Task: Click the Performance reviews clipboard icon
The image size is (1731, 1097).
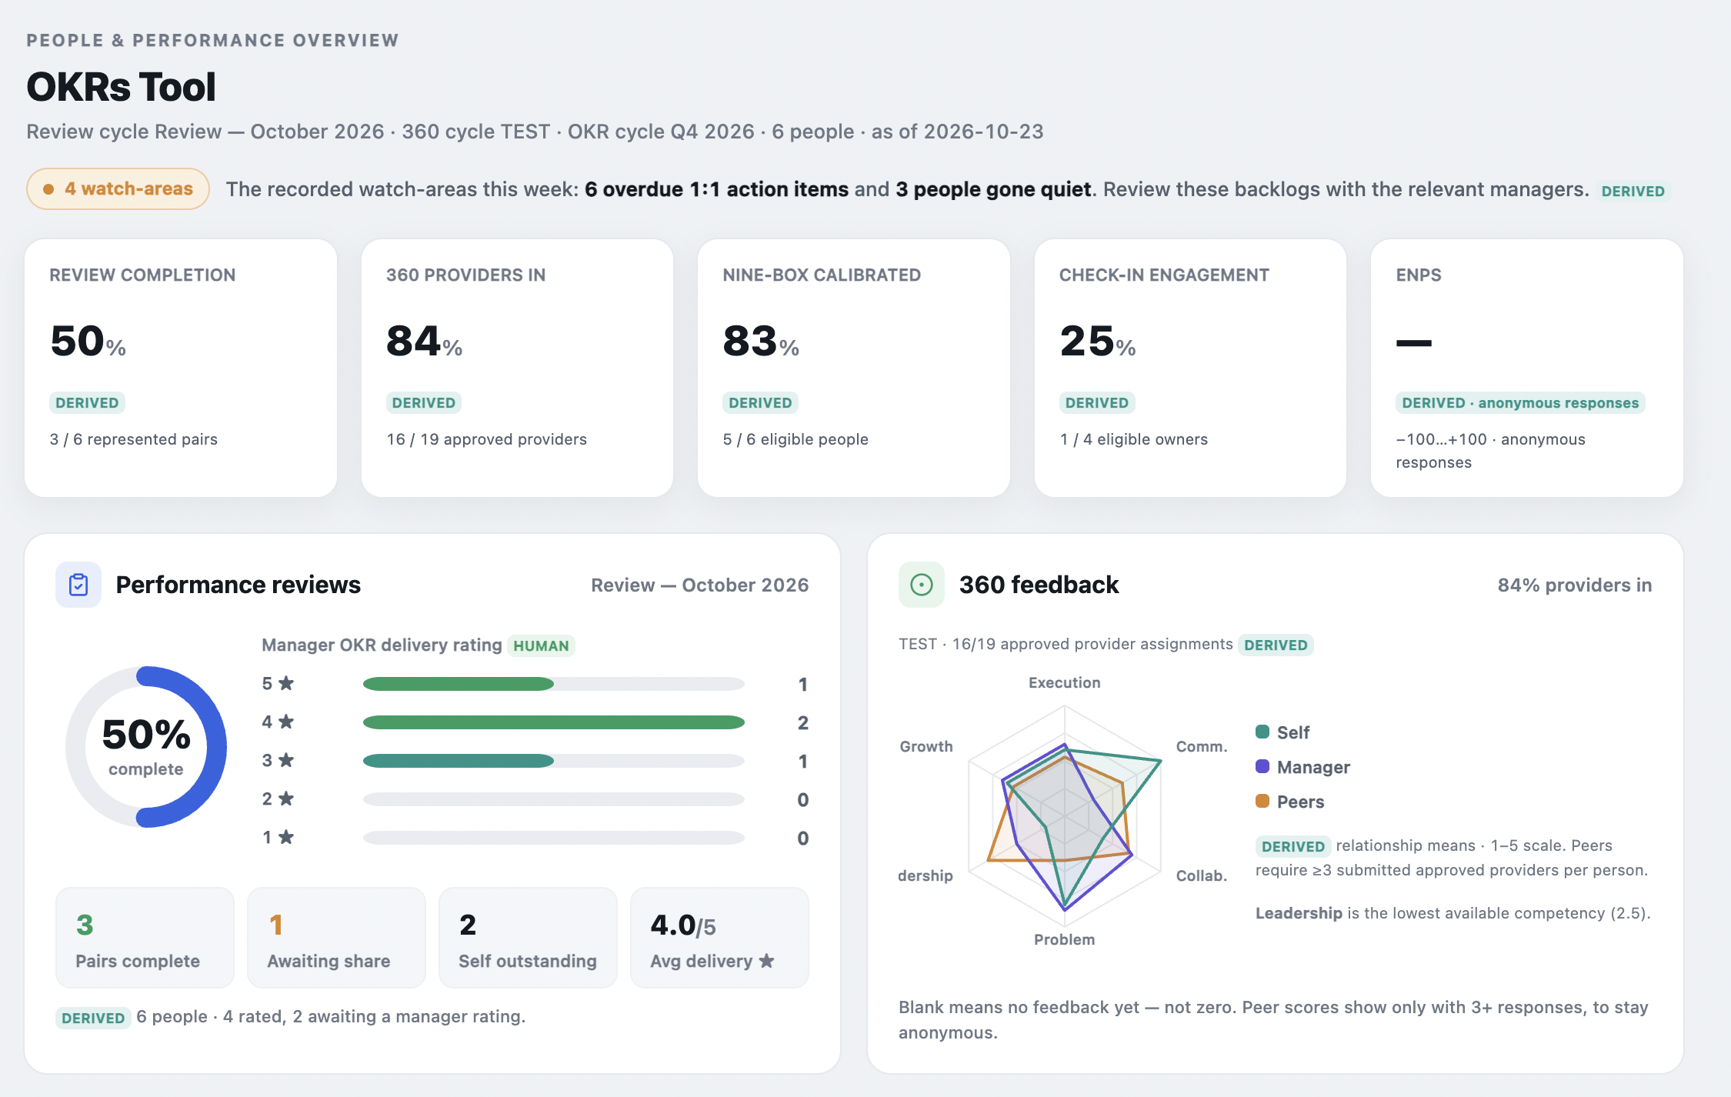Action: click(x=78, y=585)
